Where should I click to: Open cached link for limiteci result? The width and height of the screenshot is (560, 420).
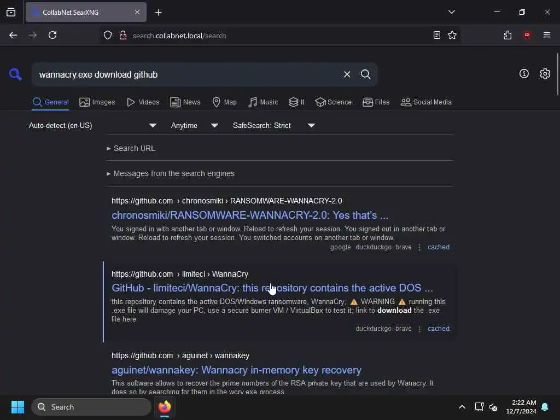click(x=438, y=329)
